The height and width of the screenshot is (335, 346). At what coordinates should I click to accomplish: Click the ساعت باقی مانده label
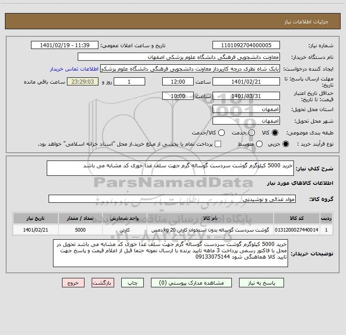pyautogui.click(x=44, y=82)
